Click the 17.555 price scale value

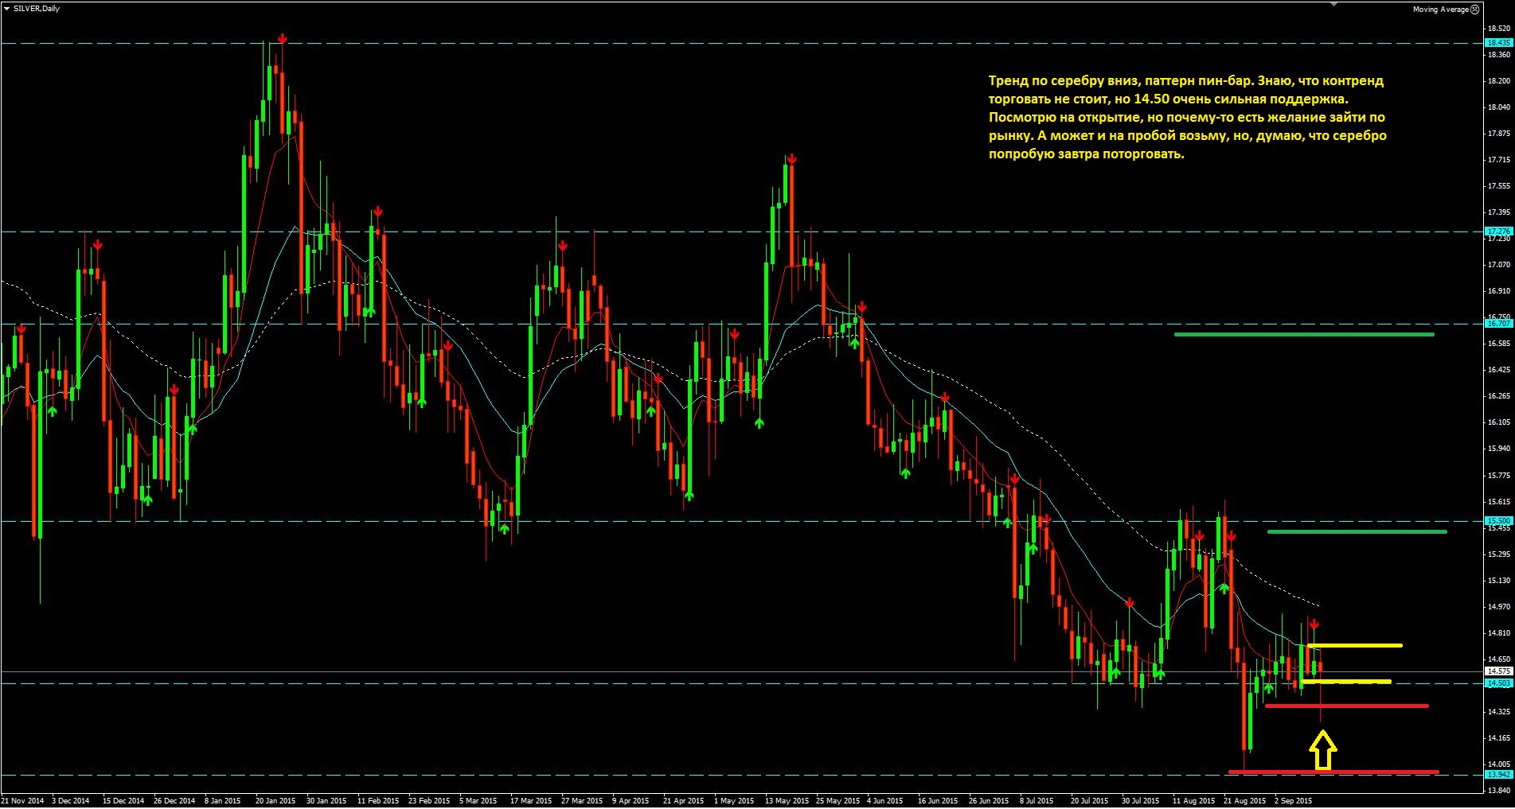(x=1498, y=186)
